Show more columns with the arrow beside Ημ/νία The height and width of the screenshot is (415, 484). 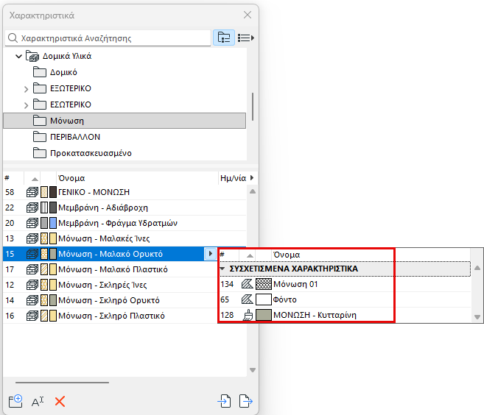(x=252, y=177)
